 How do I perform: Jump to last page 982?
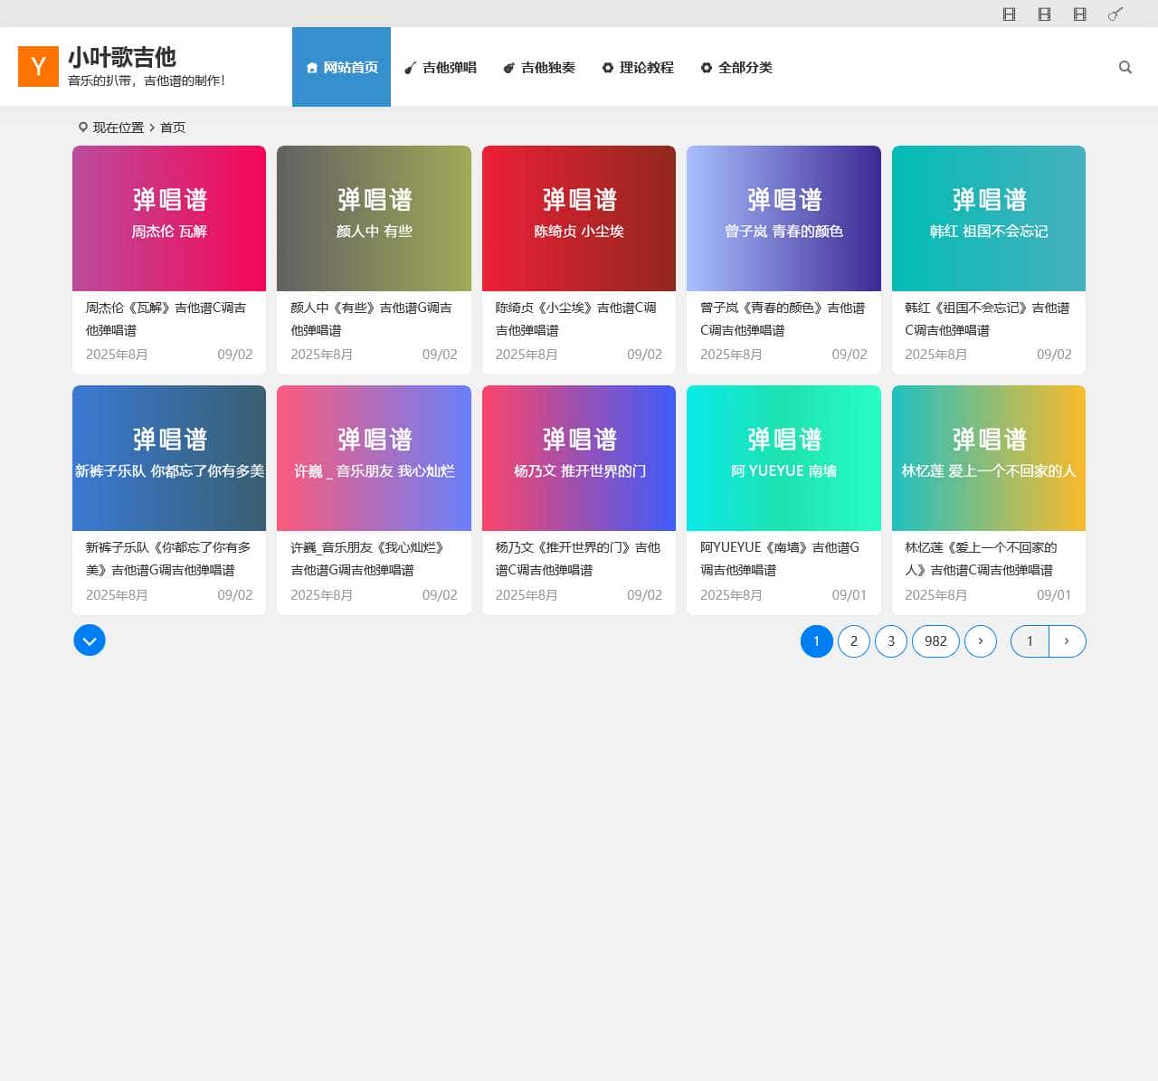(x=935, y=641)
